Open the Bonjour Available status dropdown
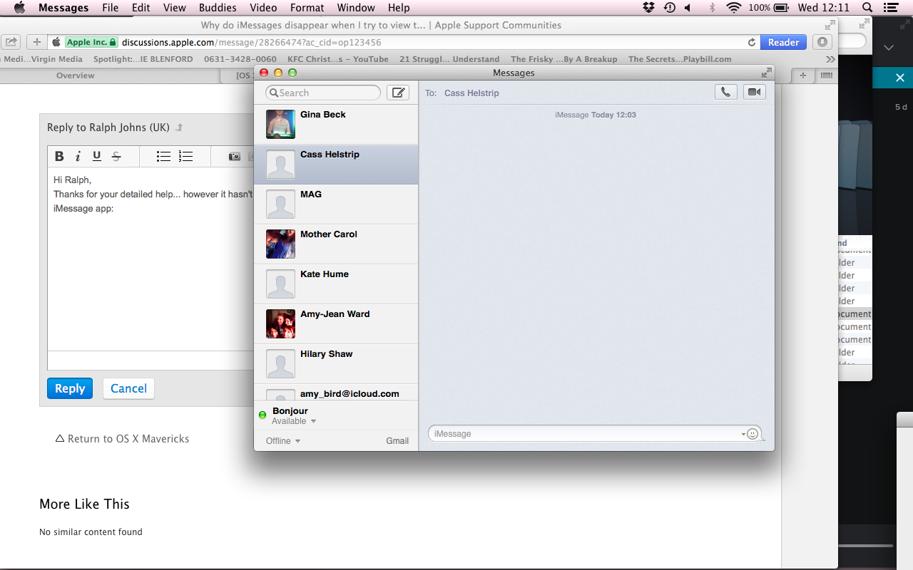Image resolution: width=913 pixels, height=570 pixels. coord(294,421)
